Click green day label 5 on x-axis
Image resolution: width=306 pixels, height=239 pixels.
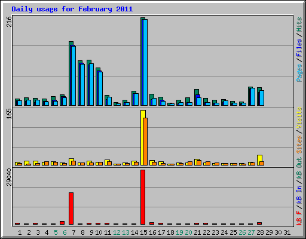56,232
